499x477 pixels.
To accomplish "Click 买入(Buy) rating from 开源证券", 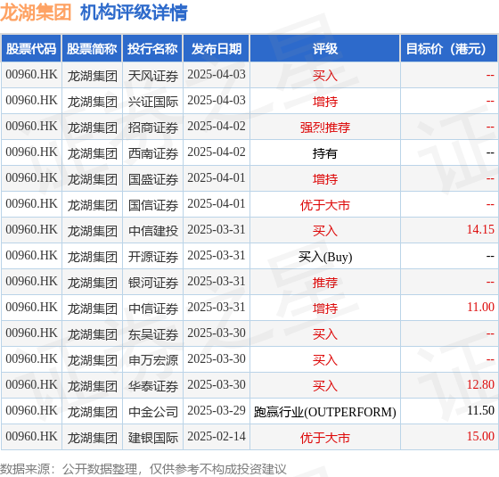I will pyautogui.click(x=325, y=257).
